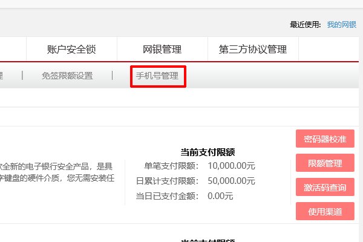Click the 激活码查询 button
The height and width of the screenshot is (242, 363).
(325, 187)
